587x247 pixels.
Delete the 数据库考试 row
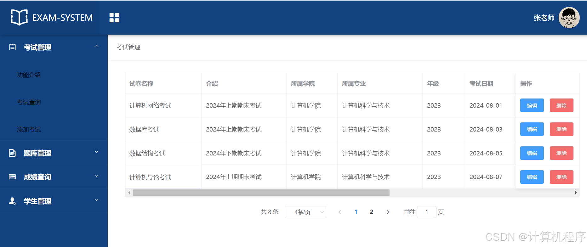[x=561, y=129]
